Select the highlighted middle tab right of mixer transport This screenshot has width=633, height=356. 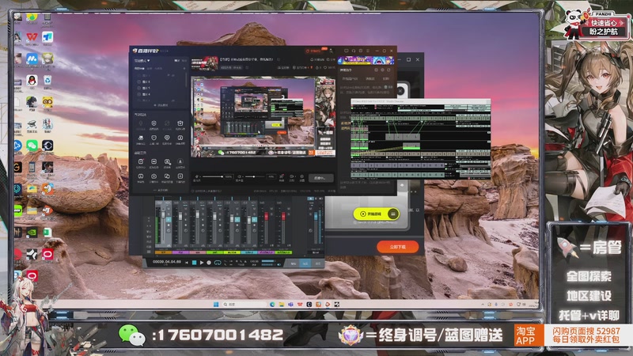point(305,263)
